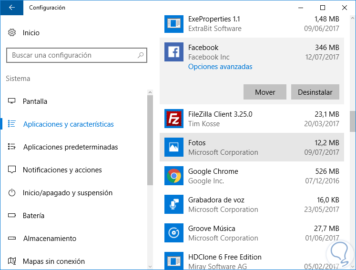Open Inicio settings home

click(31, 33)
